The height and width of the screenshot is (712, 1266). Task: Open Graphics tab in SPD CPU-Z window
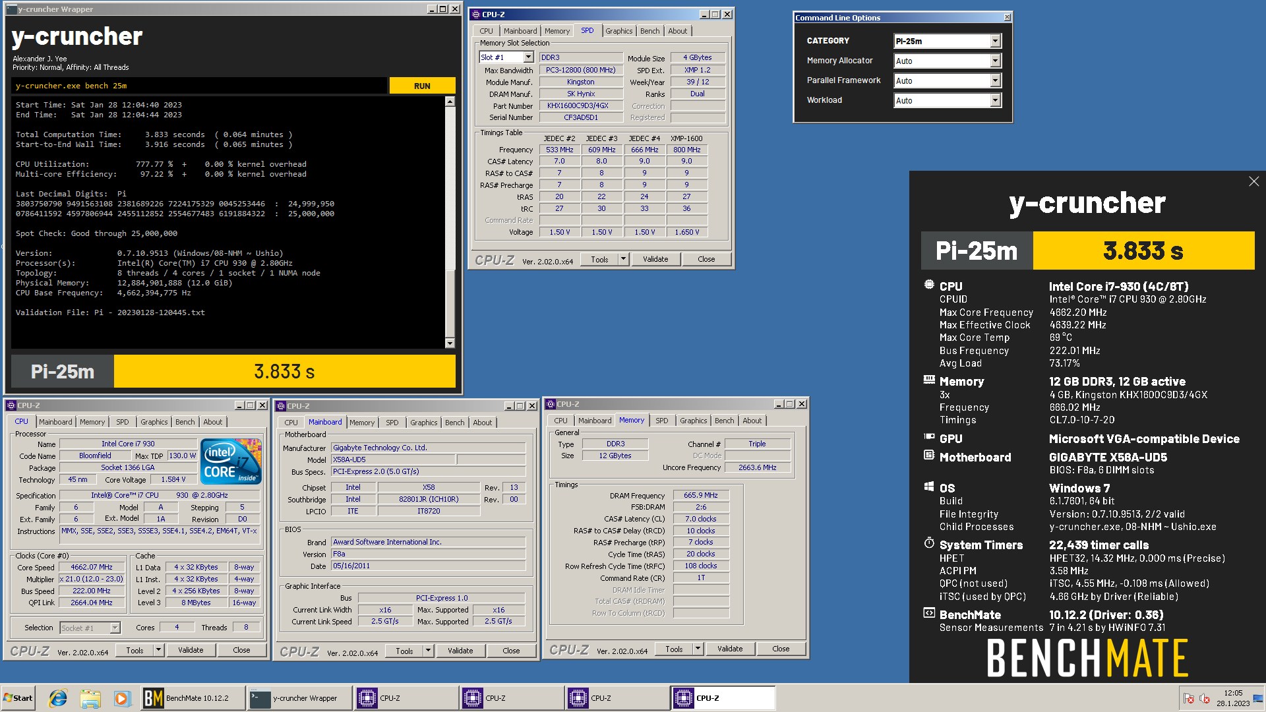[618, 31]
